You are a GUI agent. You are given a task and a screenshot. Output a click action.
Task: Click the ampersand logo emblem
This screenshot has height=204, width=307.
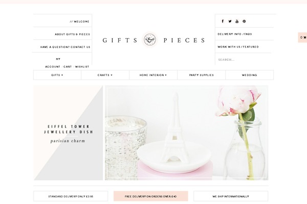(x=150, y=40)
